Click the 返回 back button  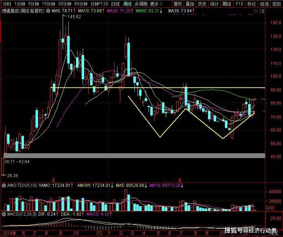click(x=276, y=4)
